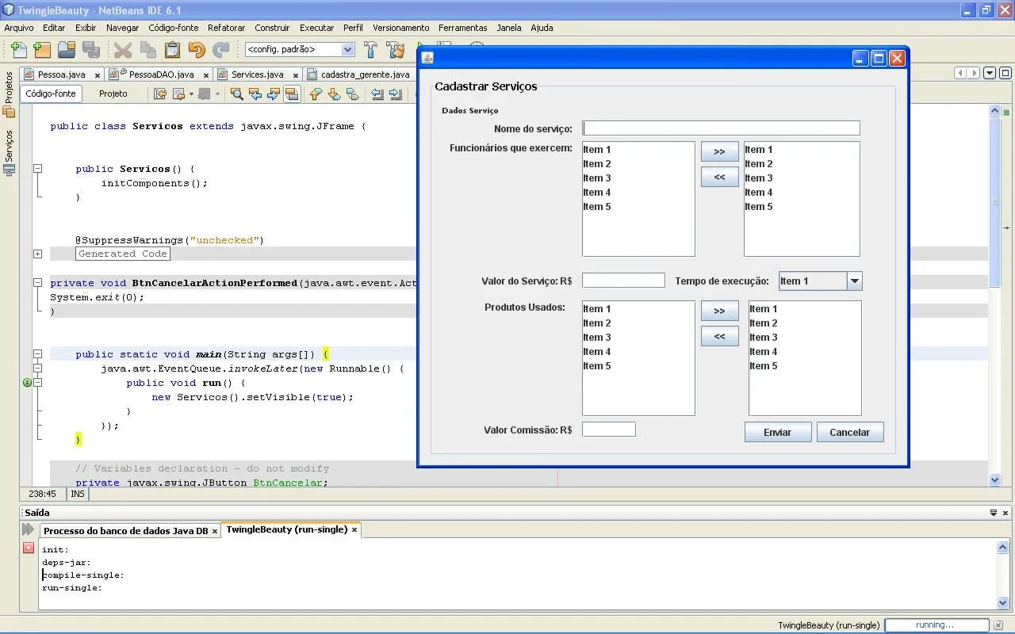Click the Nome do serviço text field
1015x634 pixels.
coord(721,128)
